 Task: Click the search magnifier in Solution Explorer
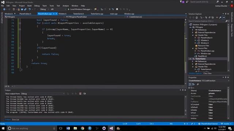point(227,21)
